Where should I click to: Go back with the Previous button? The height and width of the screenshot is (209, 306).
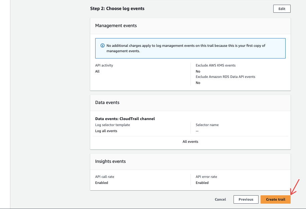pyautogui.click(x=246, y=199)
